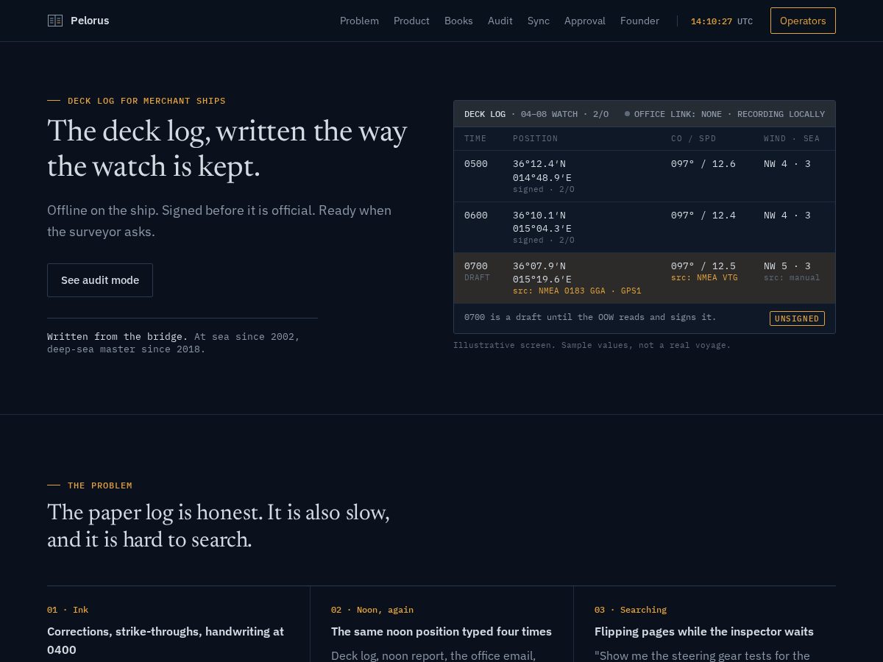Click longitude 015°04.3′E

(542, 228)
